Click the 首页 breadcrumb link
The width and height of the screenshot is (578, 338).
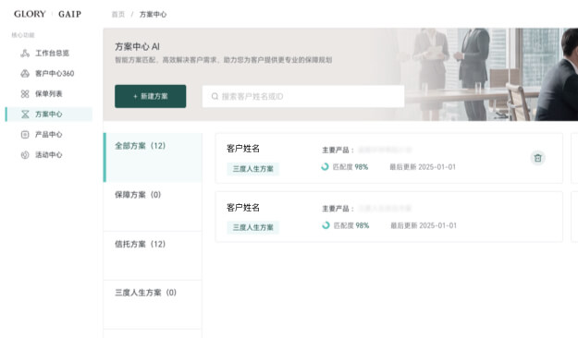coord(118,15)
